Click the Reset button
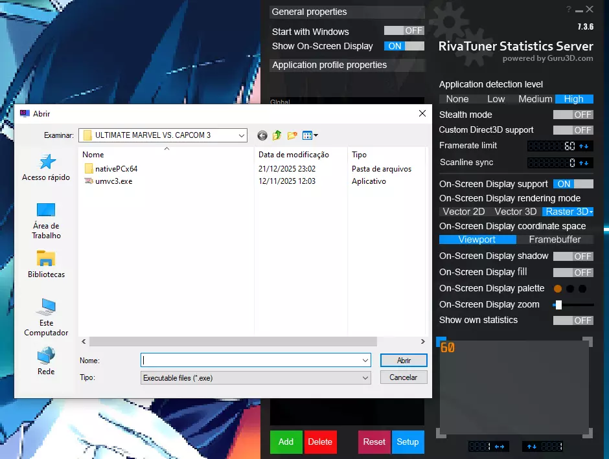Viewport: 609px width, 459px height. (x=374, y=442)
